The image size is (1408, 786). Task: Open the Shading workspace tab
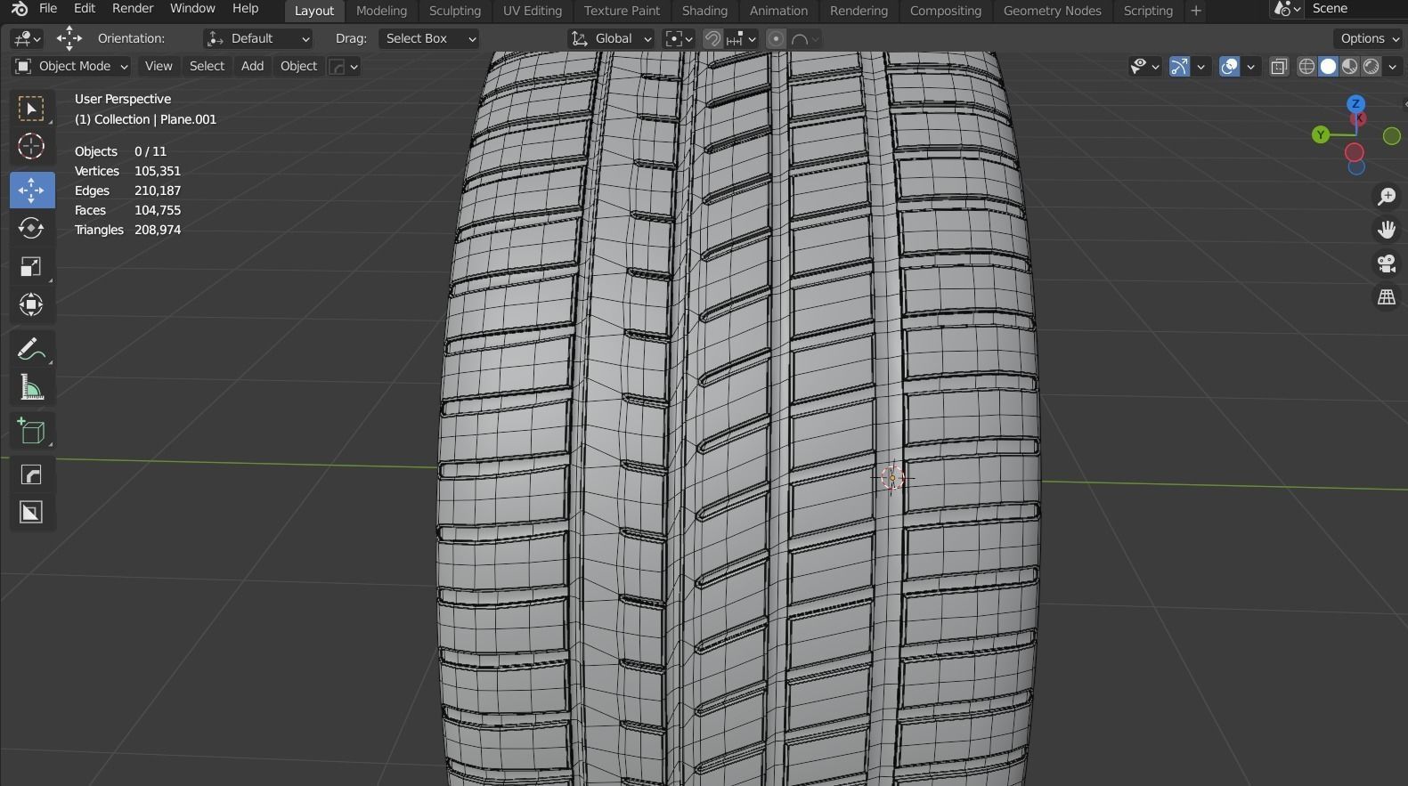click(704, 11)
